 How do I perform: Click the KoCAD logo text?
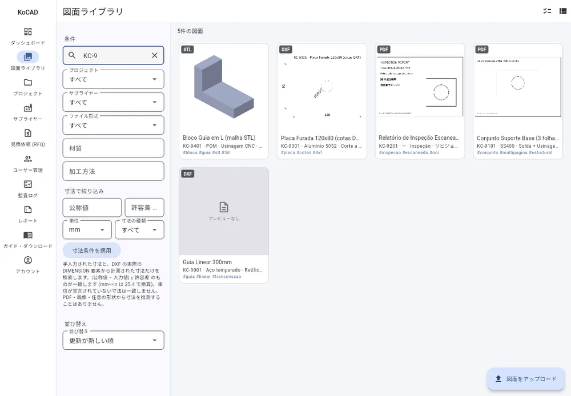point(27,12)
